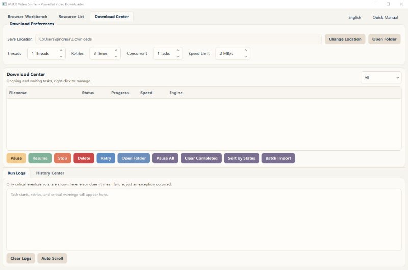Click the Batch Import button
The image size is (408, 270).
click(278, 158)
